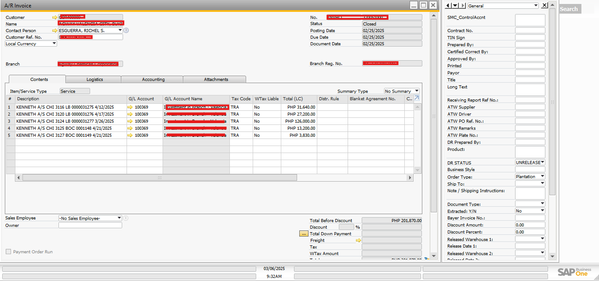Open the Sales Employee dropdown
The height and width of the screenshot is (281, 599).
tap(120, 218)
